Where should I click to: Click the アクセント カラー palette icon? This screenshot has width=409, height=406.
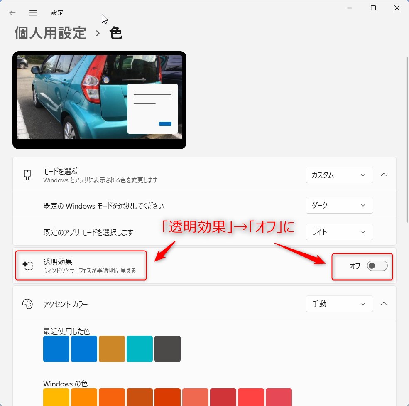pyautogui.click(x=27, y=304)
